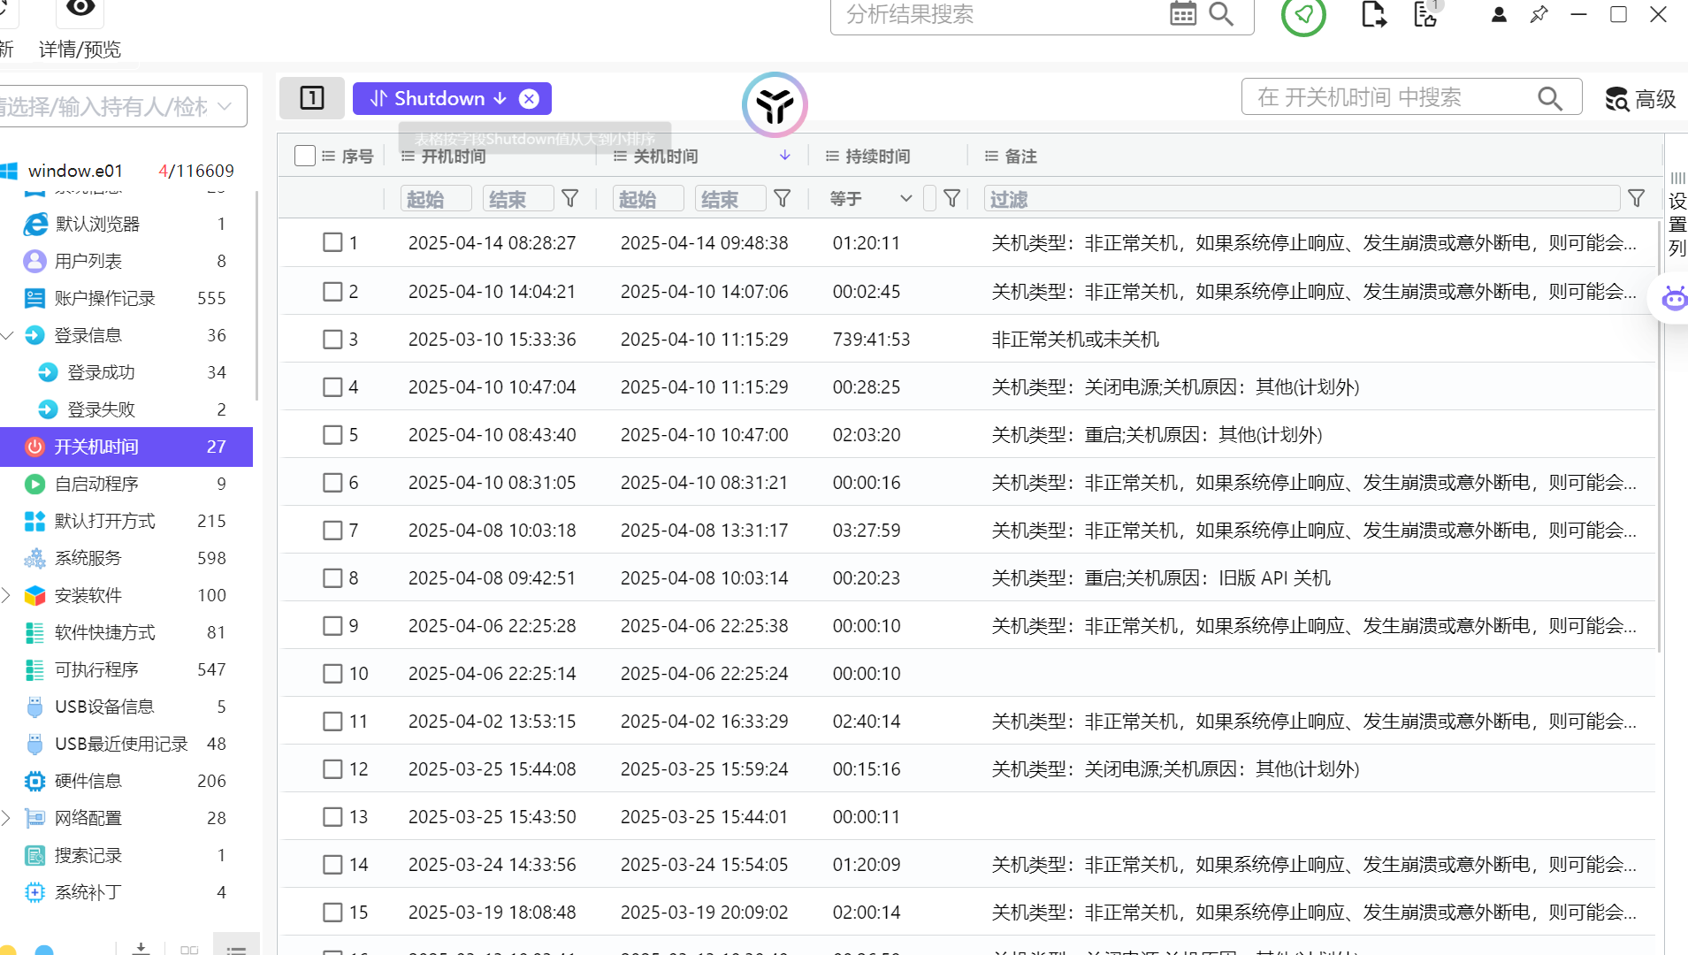Open 默认打开方式 item
This screenshot has height=955, width=1688.
pyautogui.click(x=126, y=522)
